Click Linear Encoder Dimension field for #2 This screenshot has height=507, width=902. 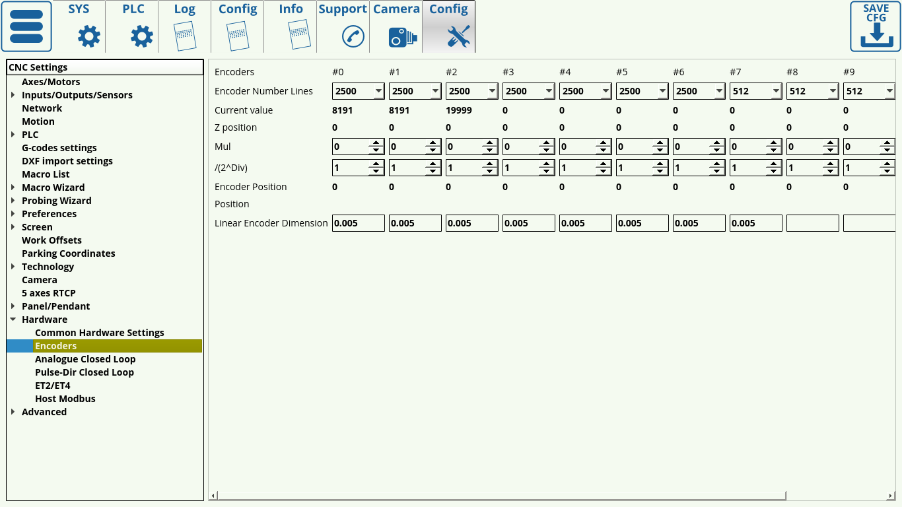point(471,223)
